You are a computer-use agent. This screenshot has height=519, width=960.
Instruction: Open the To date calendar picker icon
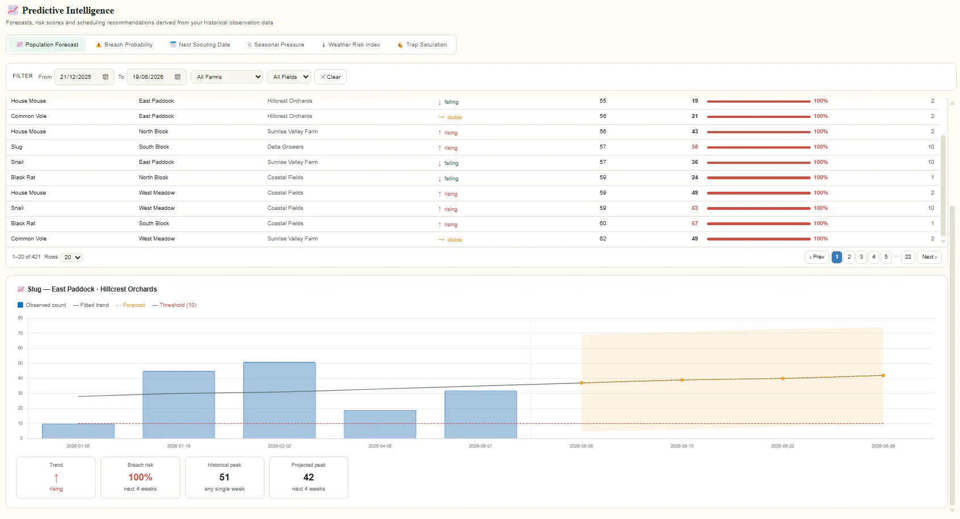(178, 77)
